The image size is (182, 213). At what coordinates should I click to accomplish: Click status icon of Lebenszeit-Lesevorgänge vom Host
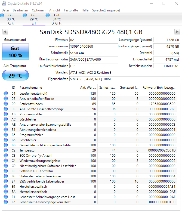[6, 202]
